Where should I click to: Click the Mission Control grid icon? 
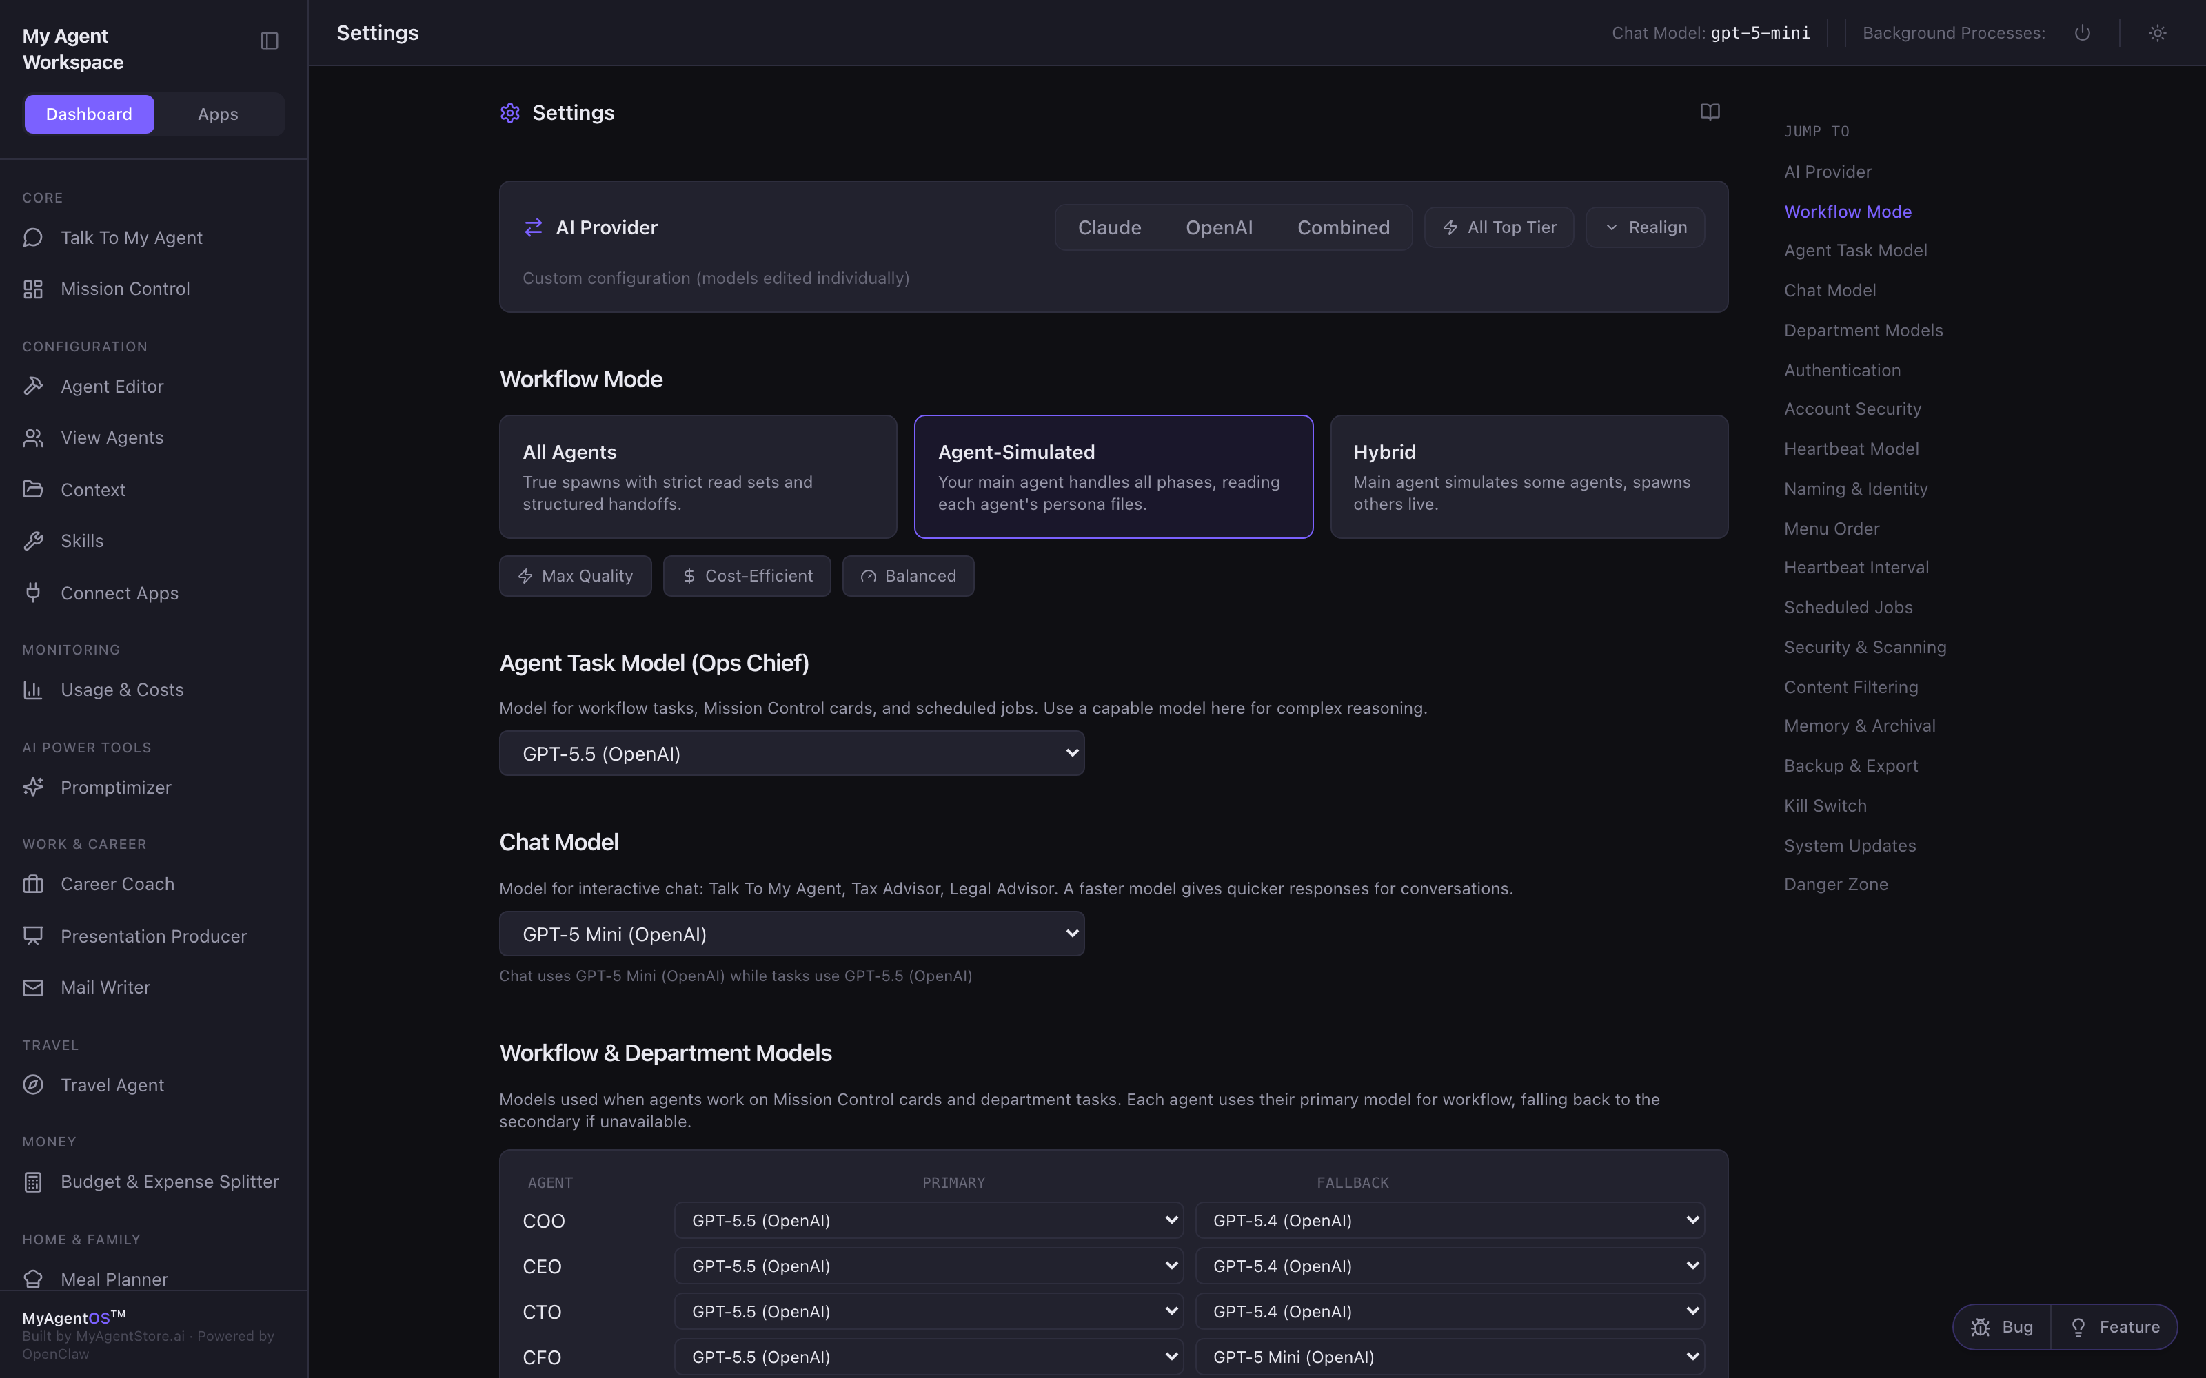point(34,289)
